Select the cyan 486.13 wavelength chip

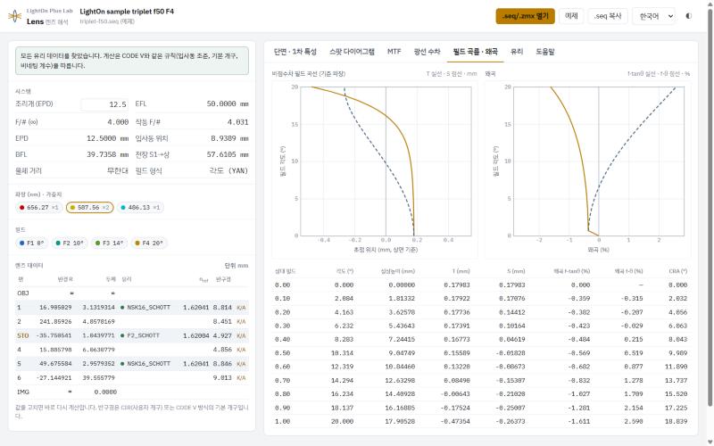coord(140,208)
